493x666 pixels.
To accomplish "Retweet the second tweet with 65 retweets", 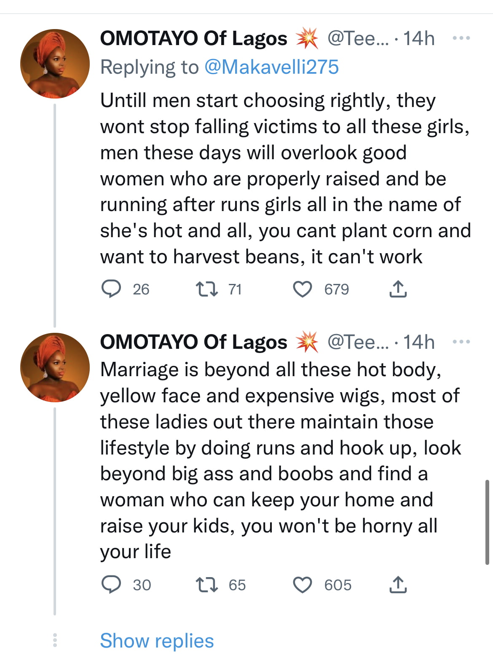I will pyautogui.click(x=207, y=585).
